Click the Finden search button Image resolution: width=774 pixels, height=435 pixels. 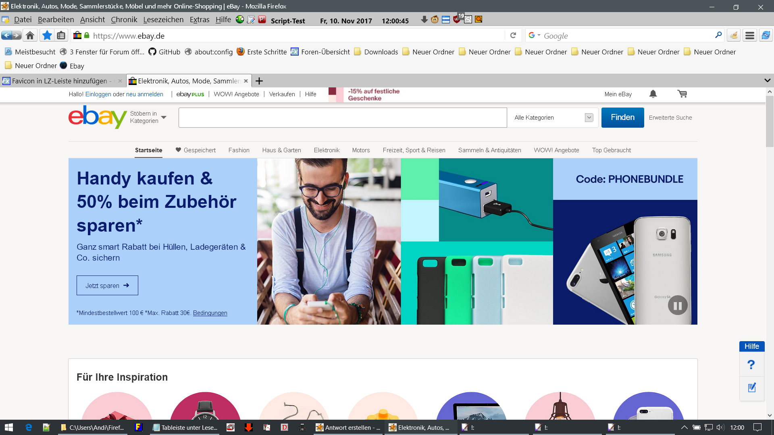click(622, 117)
